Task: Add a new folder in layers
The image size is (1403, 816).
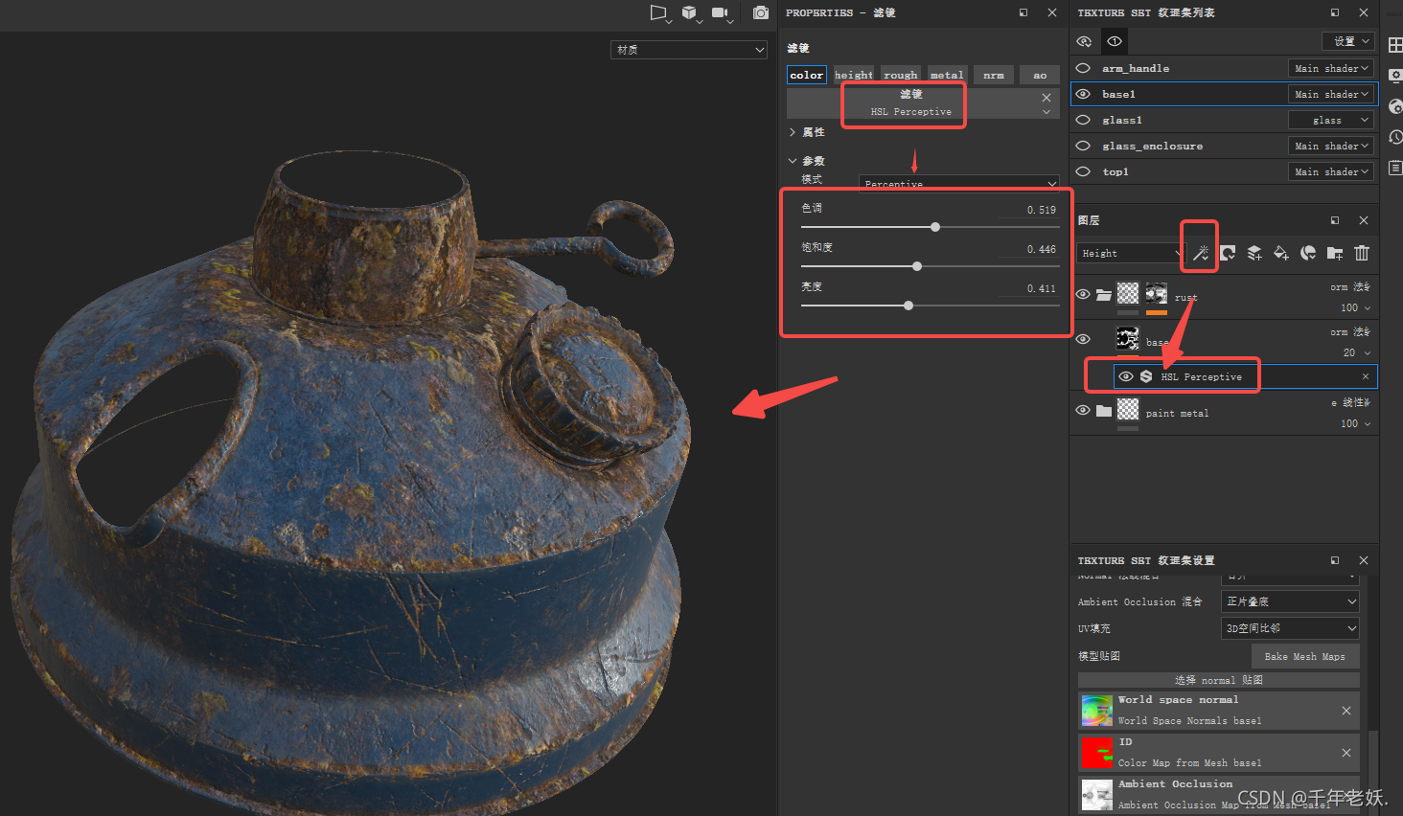Action: [x=1335, y=253]
